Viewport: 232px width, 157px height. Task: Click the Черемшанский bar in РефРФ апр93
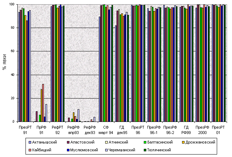pos(78,116)
